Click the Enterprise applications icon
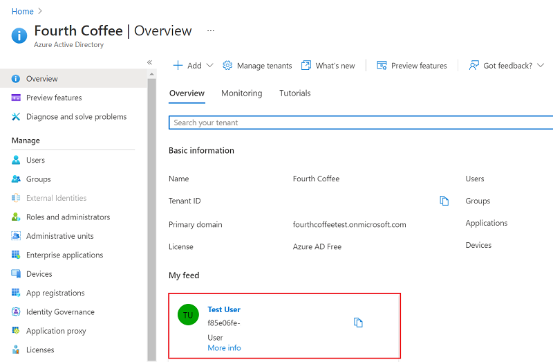Viewport: 553px width, 362px height. point(16,255)
